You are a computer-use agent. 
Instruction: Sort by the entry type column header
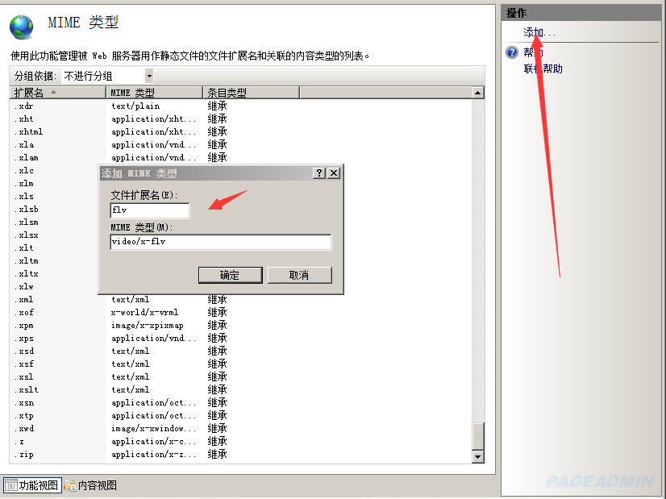pyautogui.click(x=252, y=93)
